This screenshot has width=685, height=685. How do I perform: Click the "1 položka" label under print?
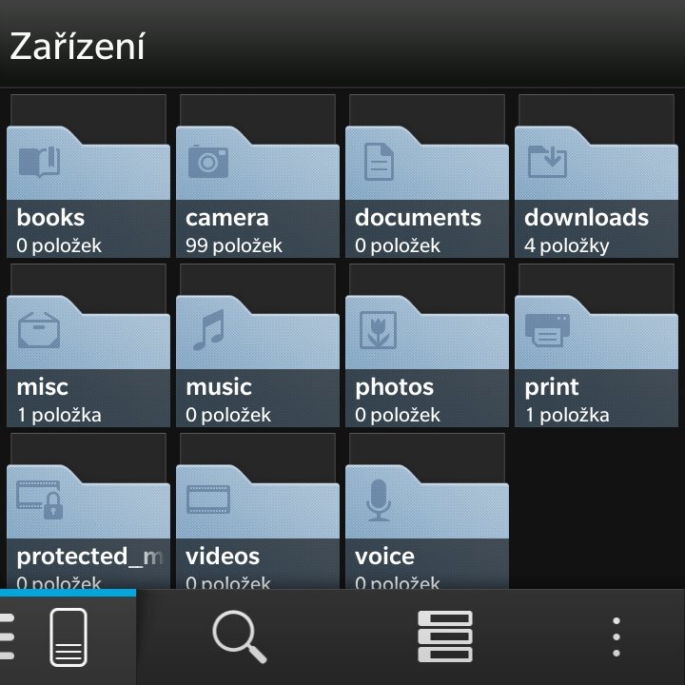point(567,415)
